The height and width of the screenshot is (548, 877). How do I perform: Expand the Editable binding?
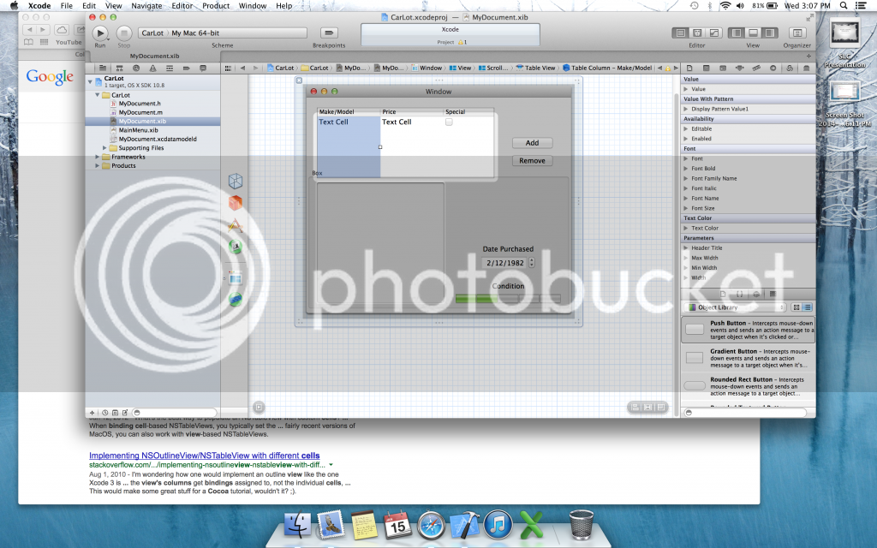(686, 128)
